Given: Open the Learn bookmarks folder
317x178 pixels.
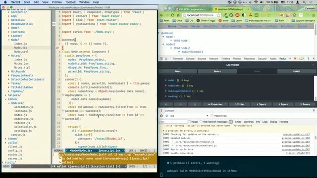Looking at the screenshot, I should coord(237,21).
